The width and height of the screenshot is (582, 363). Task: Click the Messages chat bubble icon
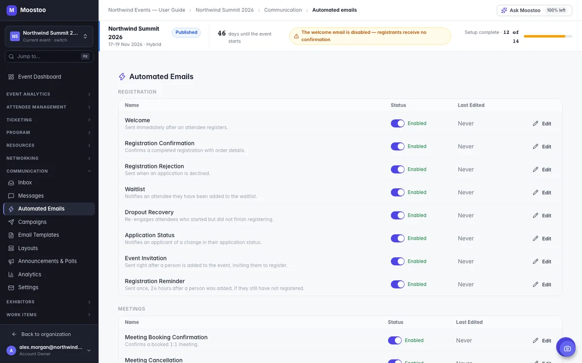pyautogui.click(x=11, y=196)
